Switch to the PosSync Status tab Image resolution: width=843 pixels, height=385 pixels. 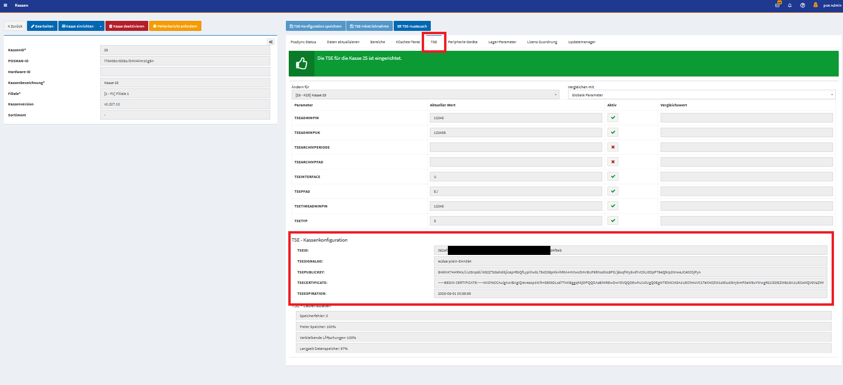[303, 42]
